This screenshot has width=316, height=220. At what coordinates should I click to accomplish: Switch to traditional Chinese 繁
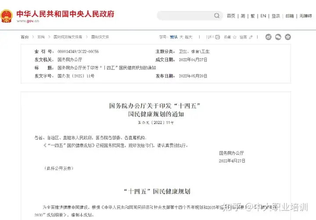tap(252, 16)
